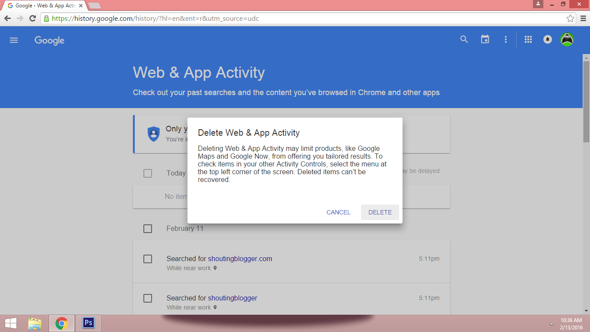590x332 pixels.
Task: Confirm with the DELETE button
Action: click(x=380, y=212)
